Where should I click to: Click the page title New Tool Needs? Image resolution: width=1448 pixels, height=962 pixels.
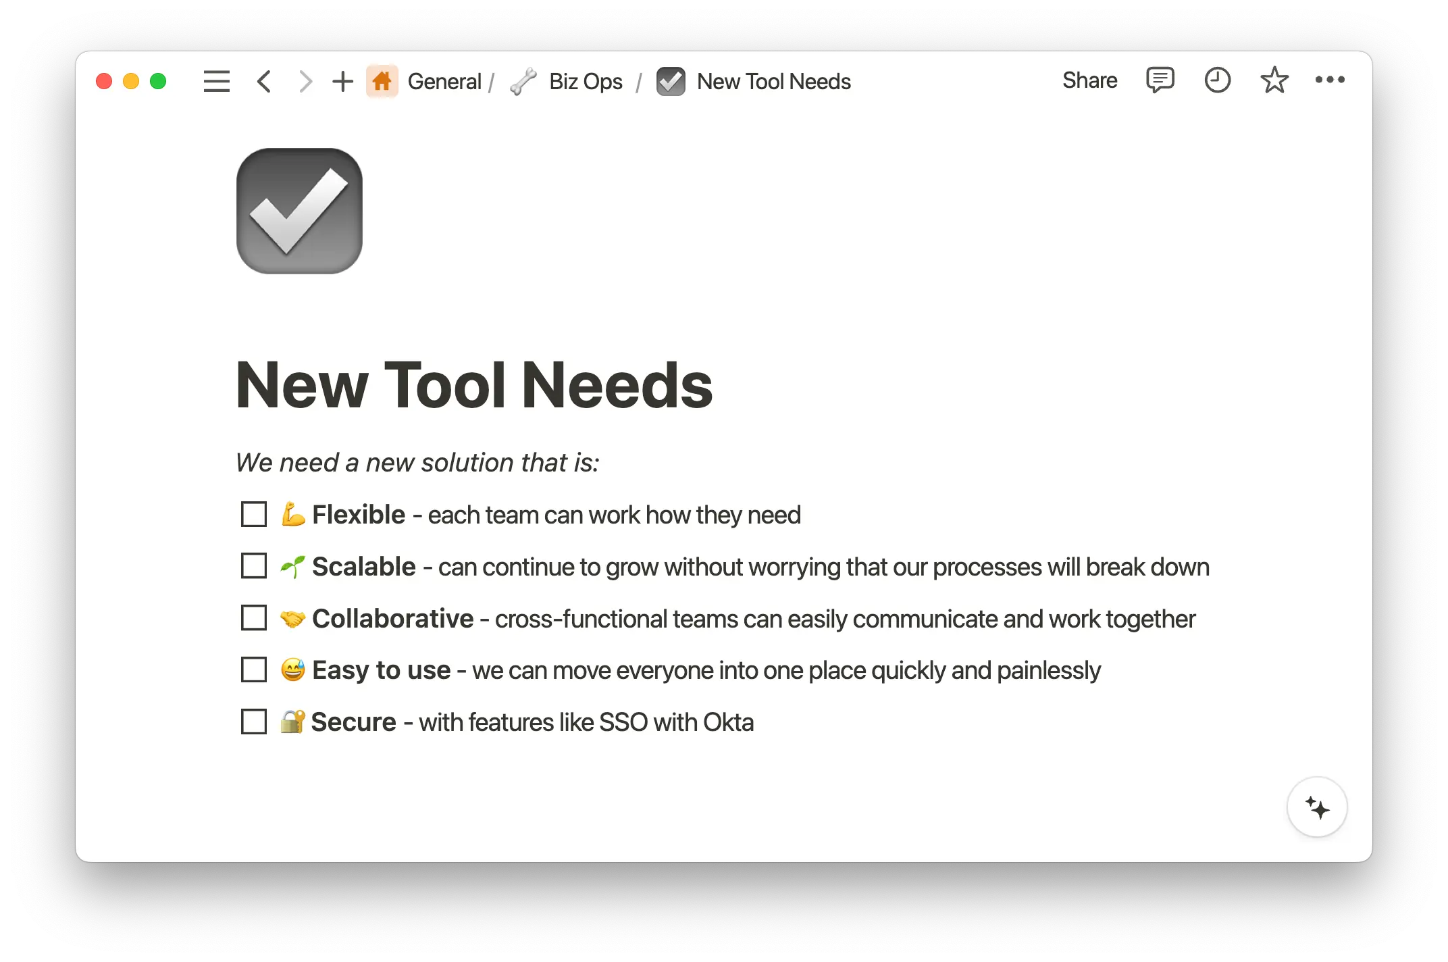[474, 384]
